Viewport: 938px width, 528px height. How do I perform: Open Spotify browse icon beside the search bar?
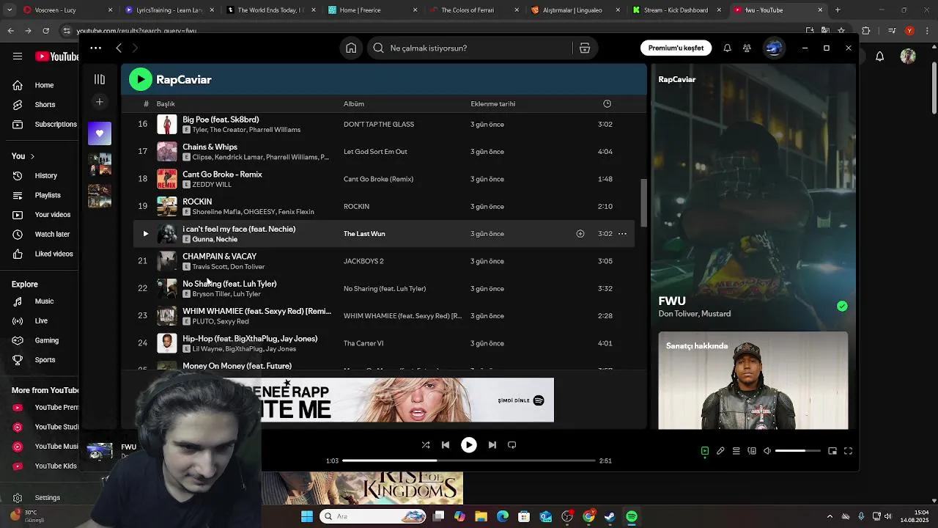(x=585, y=48)
